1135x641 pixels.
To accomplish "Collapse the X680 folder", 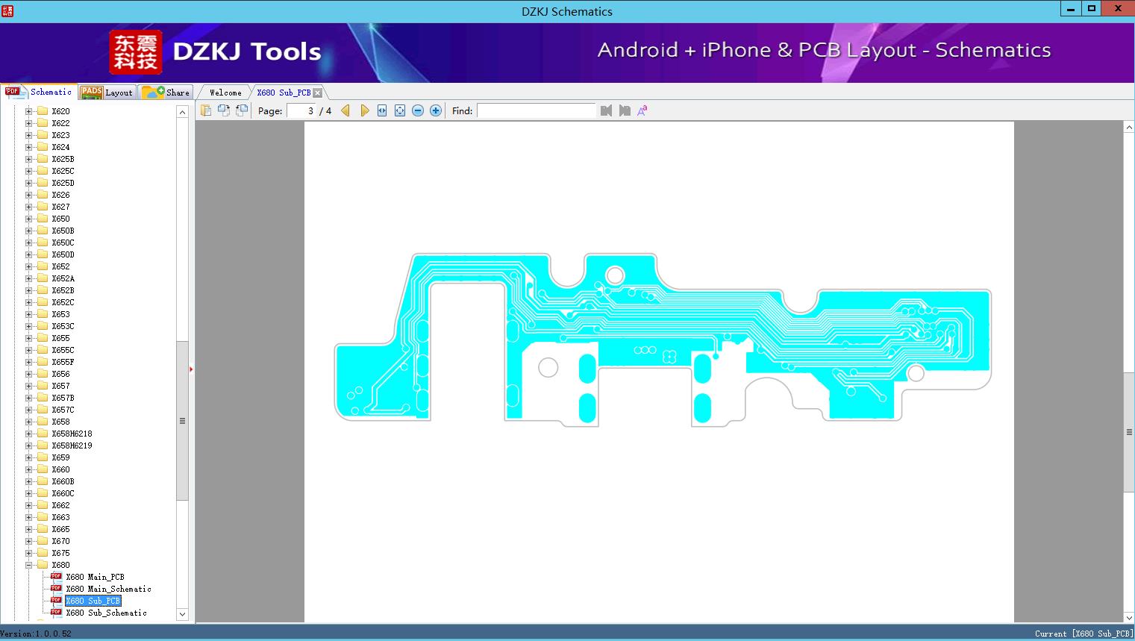I will pos(28,565).
